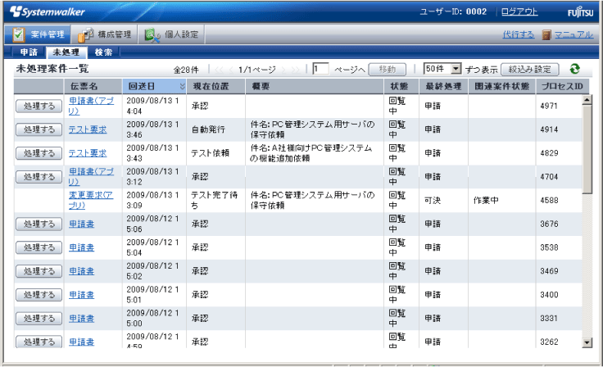The height and width of the screenshot is (367, 603).
Task: Click 処理する for process 4704
Action: click(x=39, y=177)
